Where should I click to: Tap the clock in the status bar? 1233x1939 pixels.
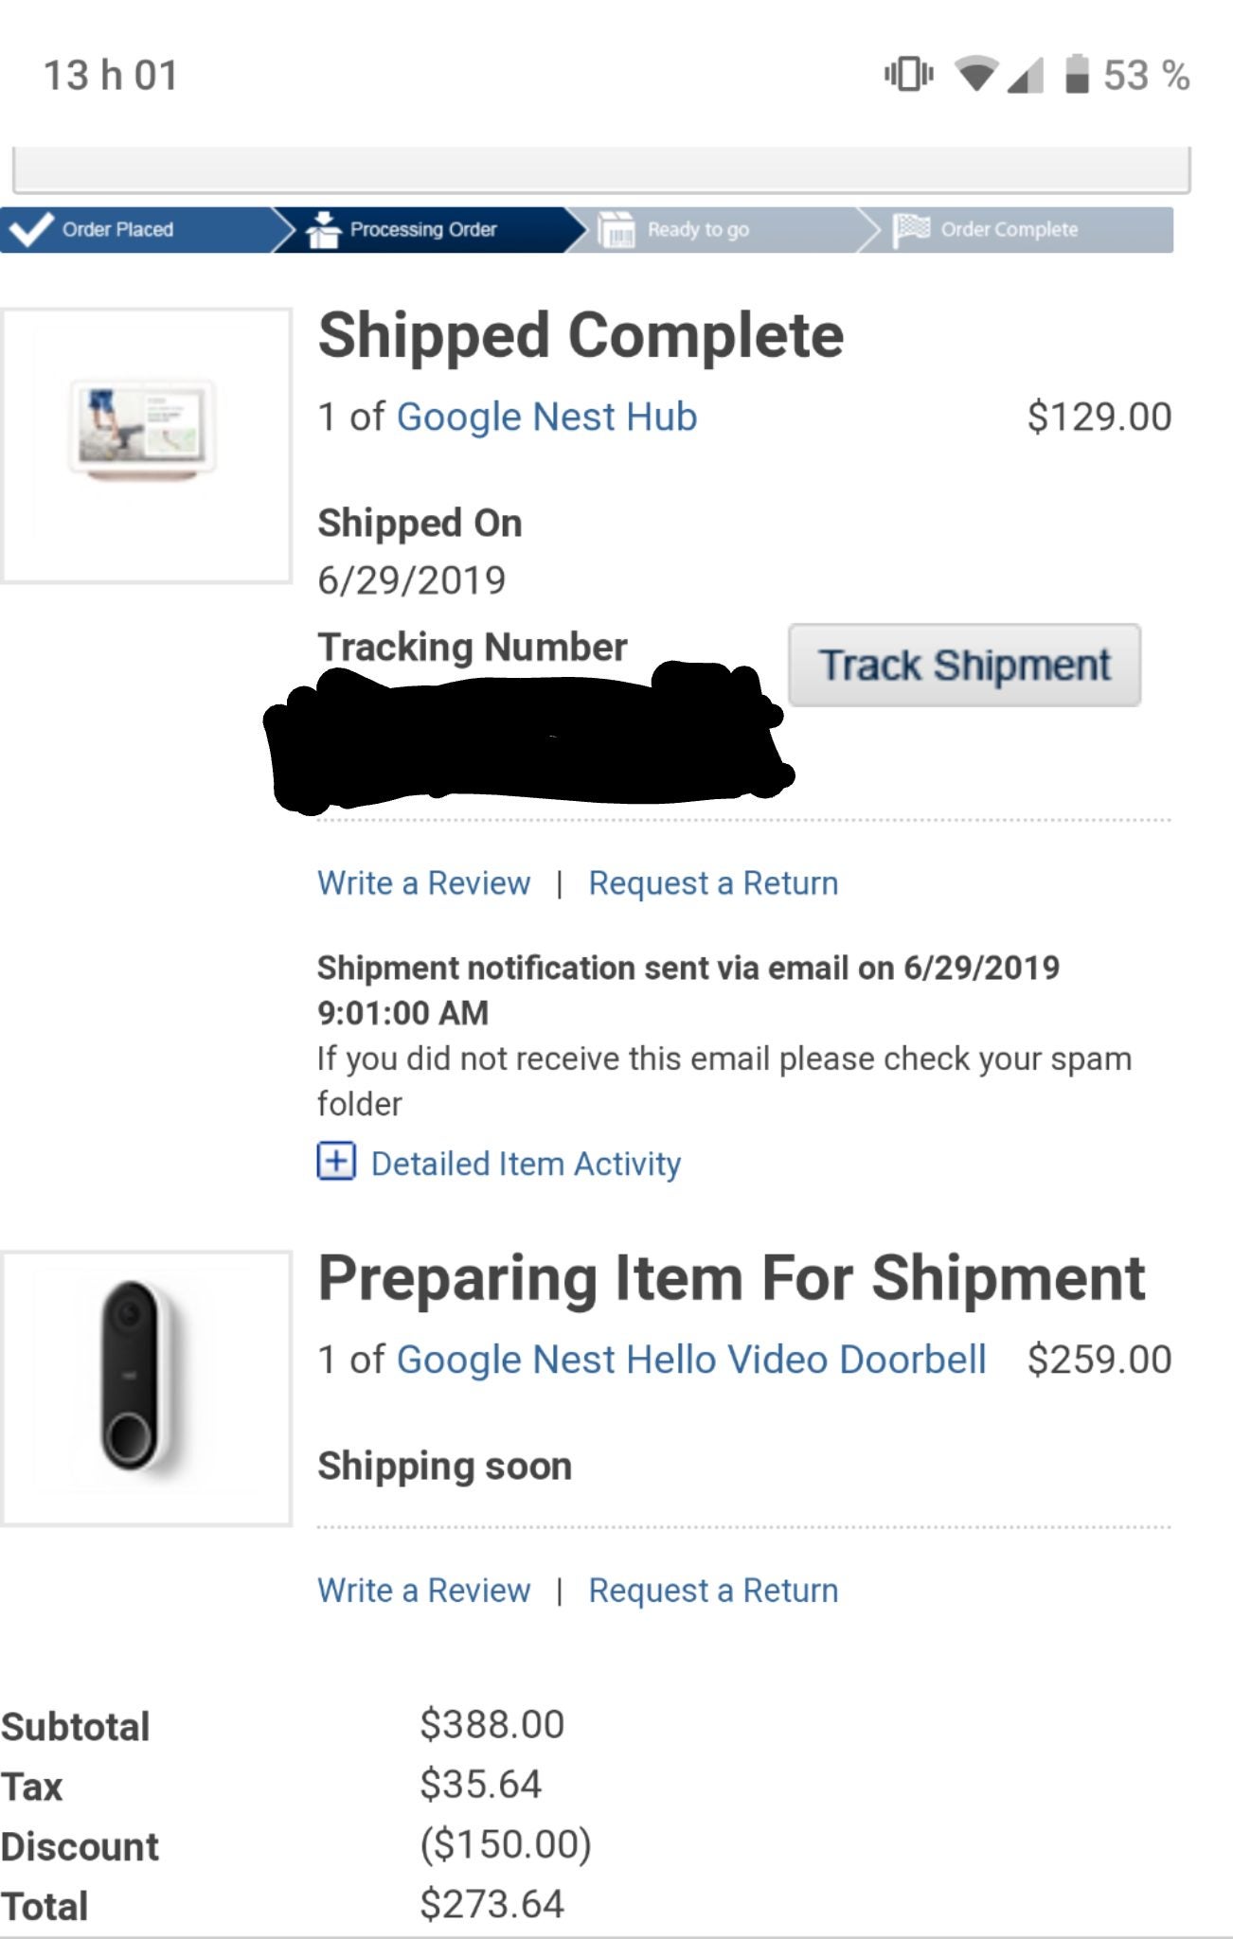[109, 76]
